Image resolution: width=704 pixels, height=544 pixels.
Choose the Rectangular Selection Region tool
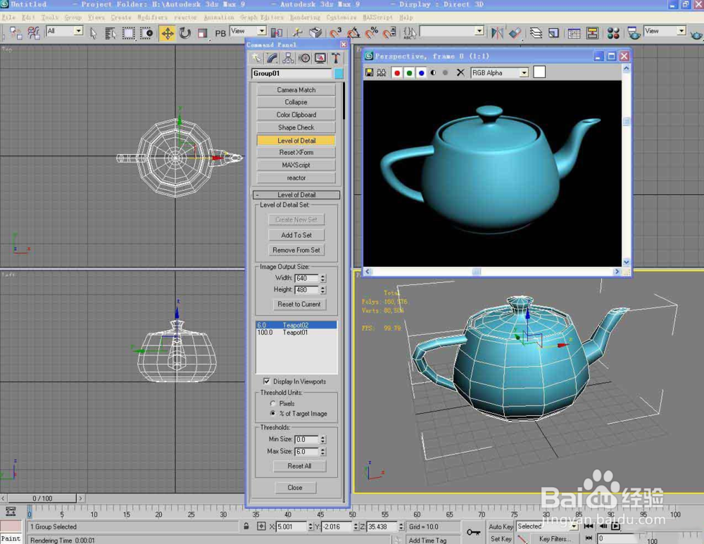(x=128, y=33)
